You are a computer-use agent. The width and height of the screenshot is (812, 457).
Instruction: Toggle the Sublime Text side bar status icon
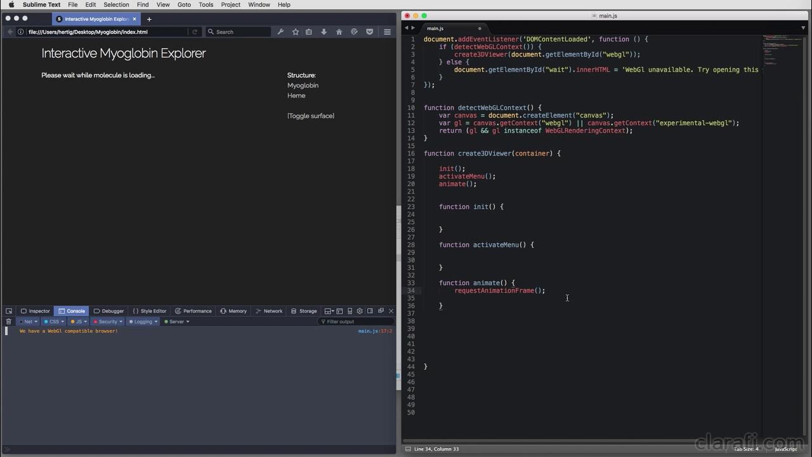[408, 449]
